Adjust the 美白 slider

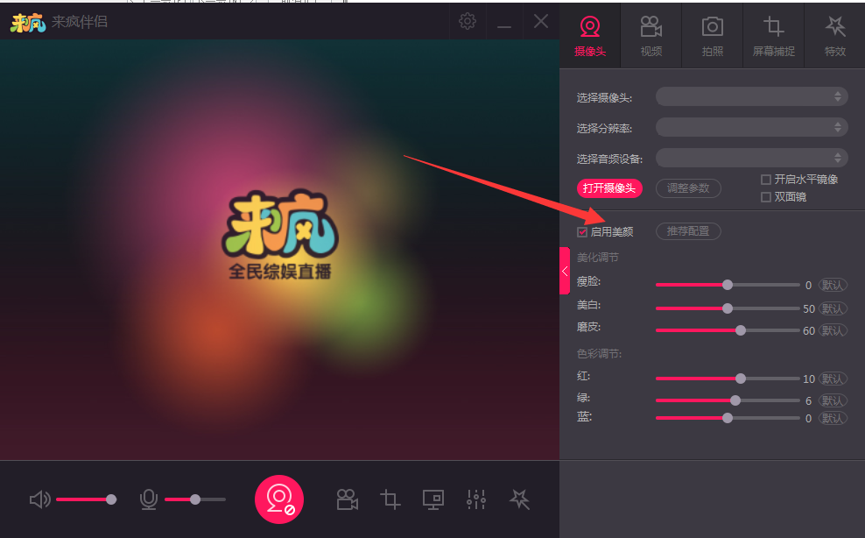coord(728,308)
